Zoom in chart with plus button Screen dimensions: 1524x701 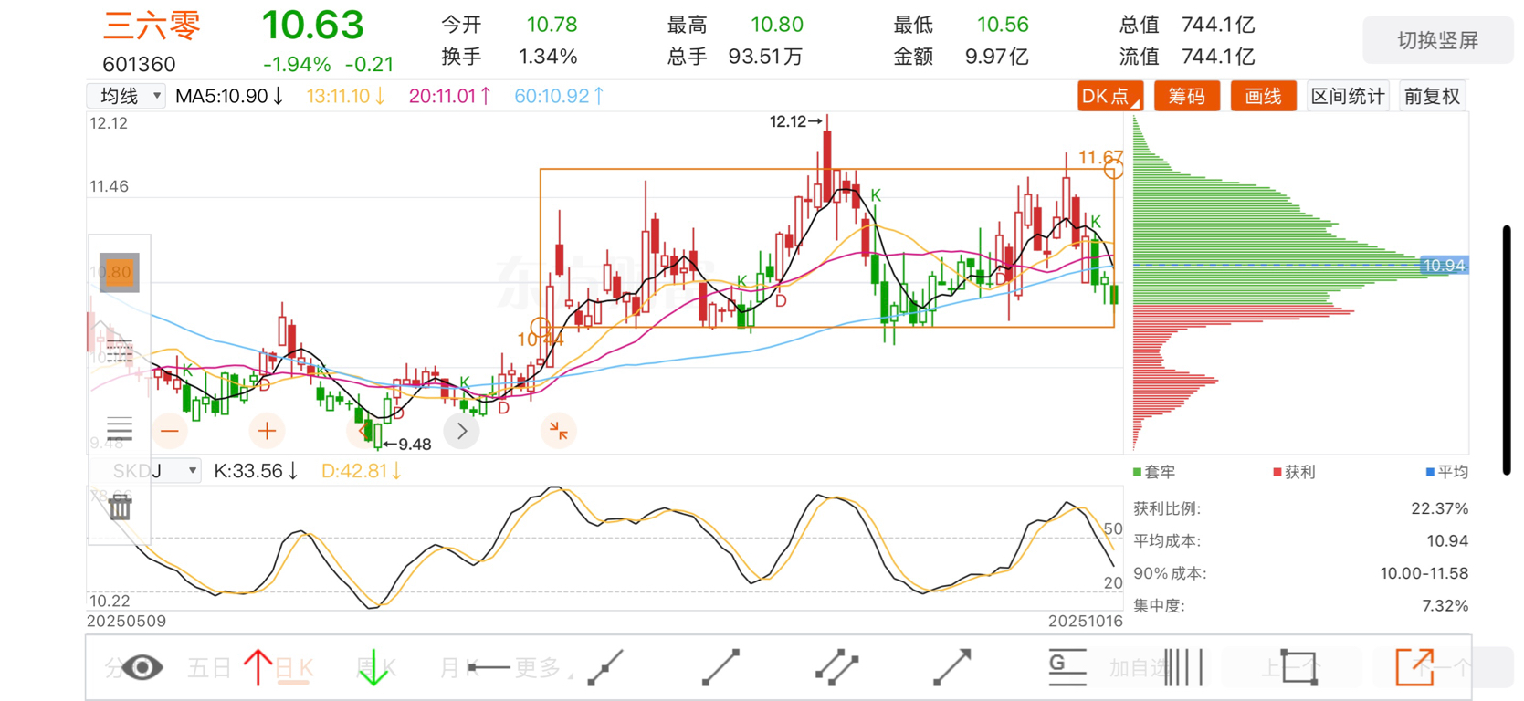267,431
